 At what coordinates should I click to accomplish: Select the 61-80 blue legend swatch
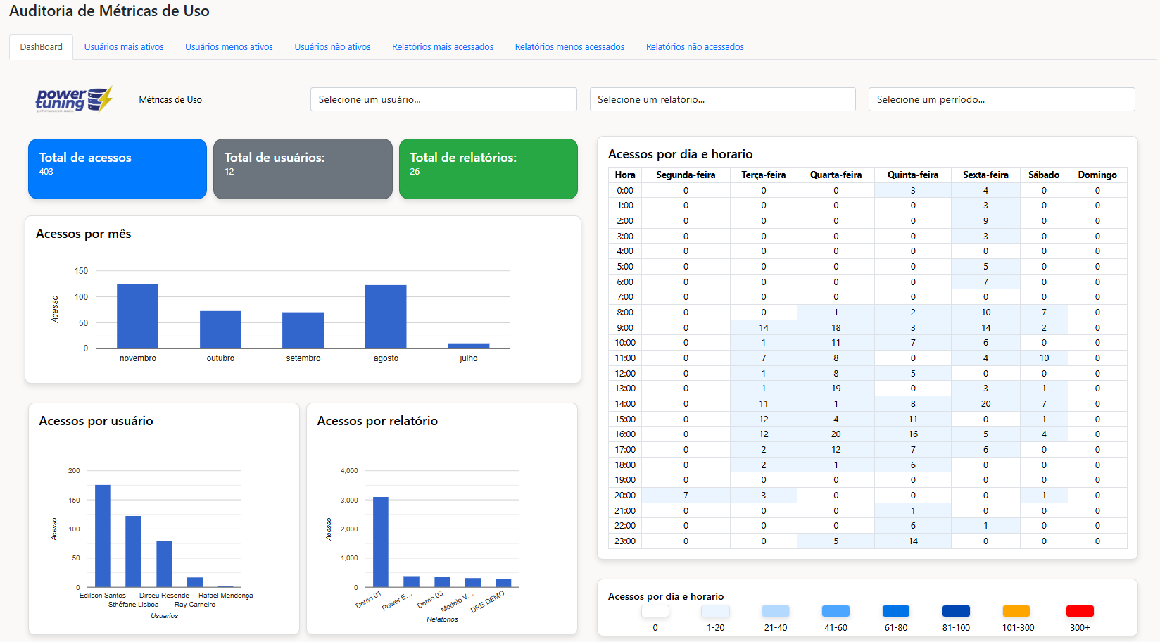pos(895,611)
